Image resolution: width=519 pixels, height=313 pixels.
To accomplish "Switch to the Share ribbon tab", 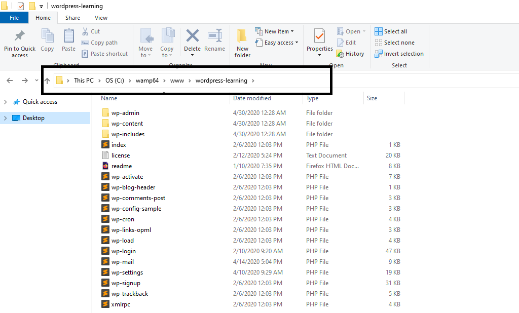I will pyautogui.click(x=72, y=18).
